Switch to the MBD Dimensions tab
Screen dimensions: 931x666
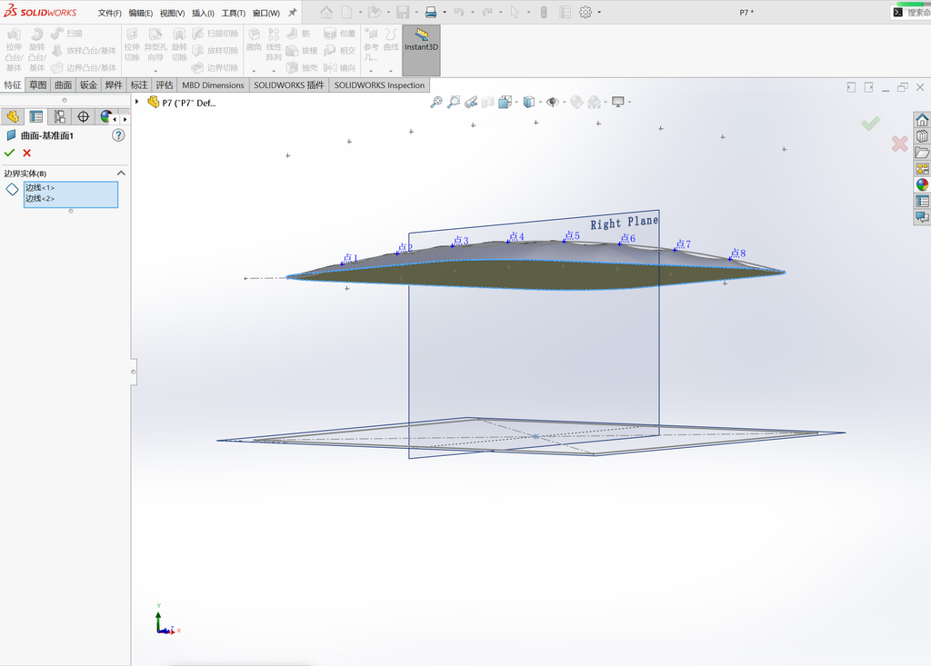[x=213, y=84]
